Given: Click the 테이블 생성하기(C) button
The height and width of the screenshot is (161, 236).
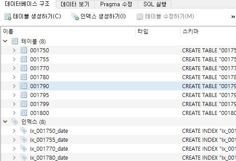Looking at the screenshot, I should pos(33,17).
